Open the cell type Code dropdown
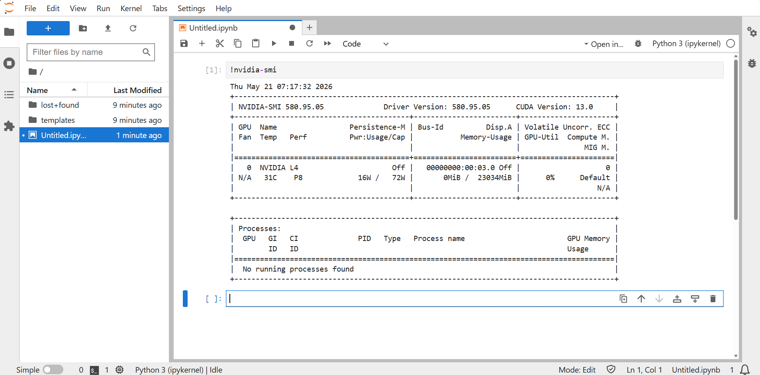 pos(365,44)
